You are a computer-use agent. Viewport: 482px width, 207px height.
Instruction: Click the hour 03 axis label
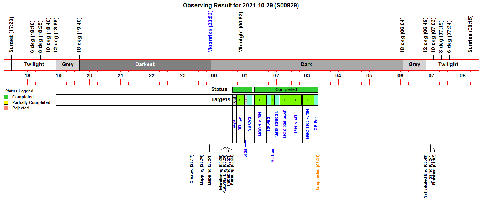[x=307, y=76]
